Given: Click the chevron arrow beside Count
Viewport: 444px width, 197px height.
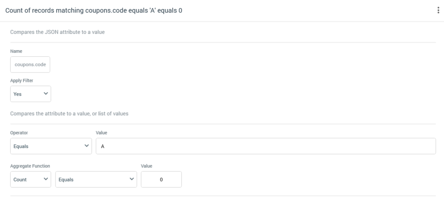Looking at the screenshot, I should [x=45, y=179].
